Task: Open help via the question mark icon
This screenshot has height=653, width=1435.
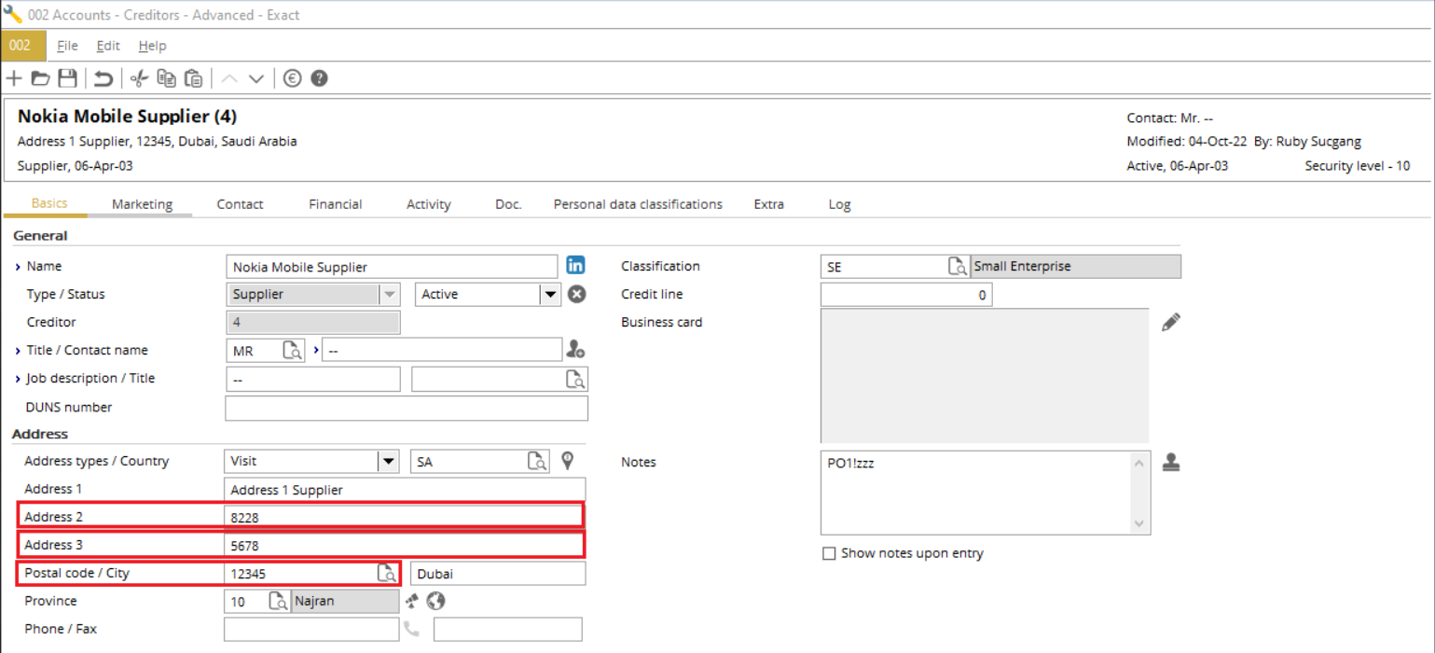Action: coord(319,78)
